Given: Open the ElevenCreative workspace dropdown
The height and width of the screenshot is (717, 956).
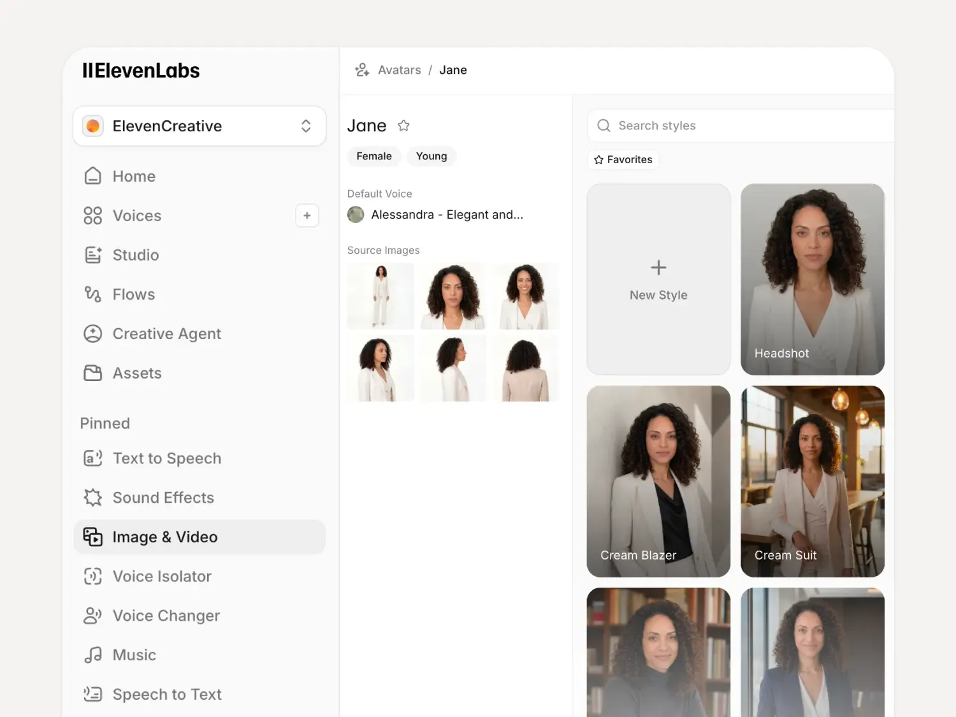Looking at the screenshot, I should point(199,126).
